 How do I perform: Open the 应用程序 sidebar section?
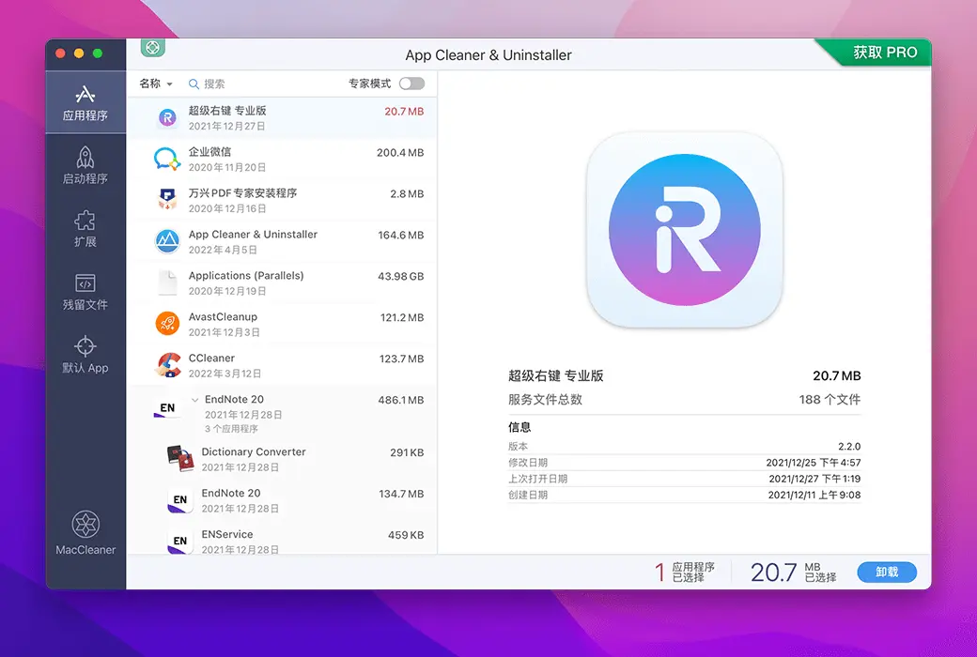85,102
